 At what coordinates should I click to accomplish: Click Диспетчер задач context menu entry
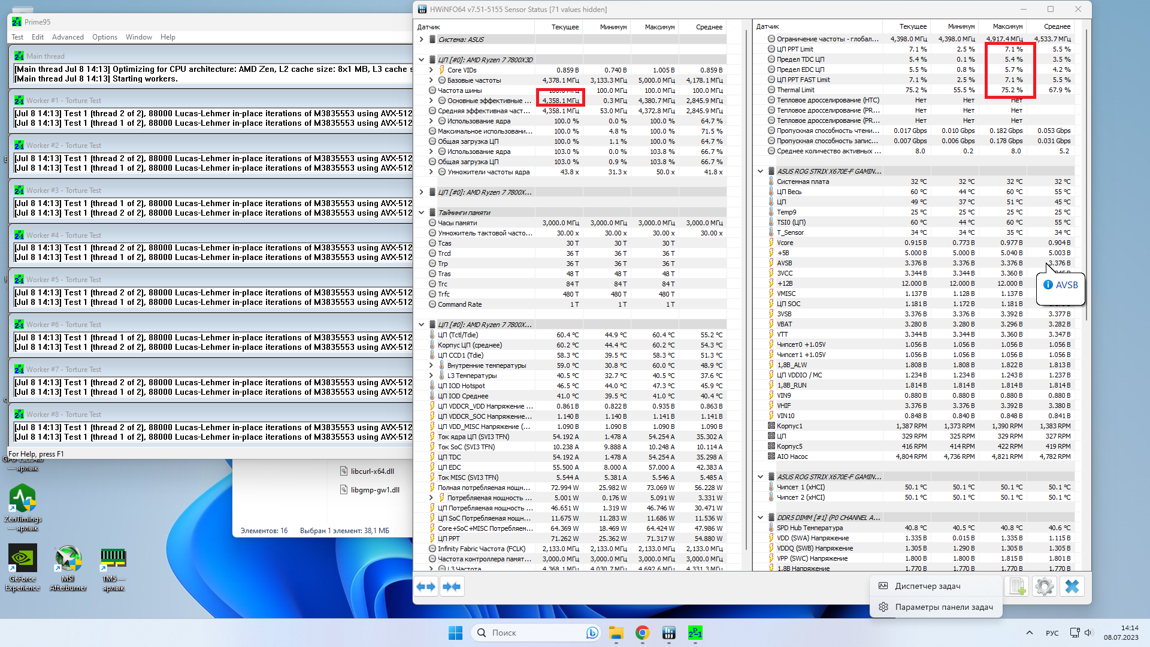pos(927,586)
